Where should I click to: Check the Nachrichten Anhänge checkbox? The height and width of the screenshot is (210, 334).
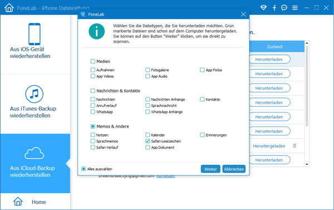click(148, 99)
